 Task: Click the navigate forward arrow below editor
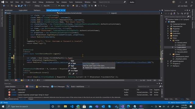pyautogui.click(x=32, y=80)
